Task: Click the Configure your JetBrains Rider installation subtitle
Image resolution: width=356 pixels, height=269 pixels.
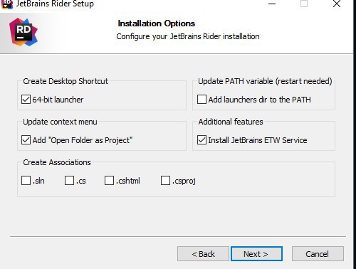Action: pos(188,36)
